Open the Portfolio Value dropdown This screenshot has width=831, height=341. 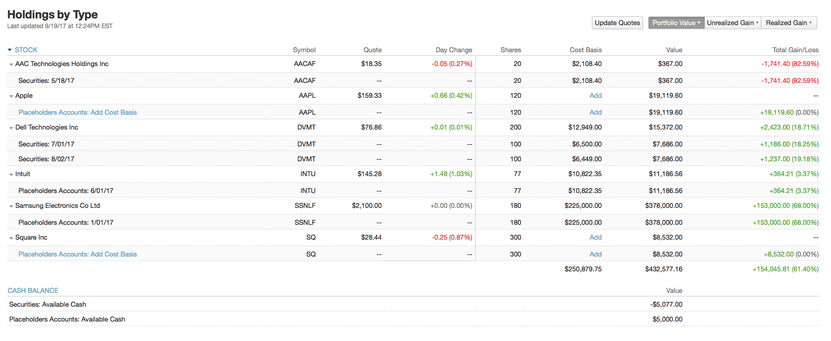pyautogui.click(x=676, y=23)
